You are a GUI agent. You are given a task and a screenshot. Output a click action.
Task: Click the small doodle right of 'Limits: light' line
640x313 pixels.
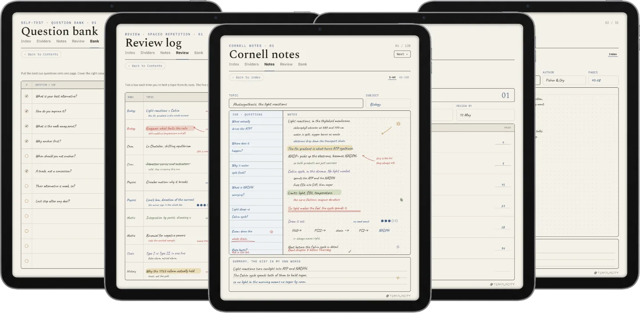coord(401,200)
